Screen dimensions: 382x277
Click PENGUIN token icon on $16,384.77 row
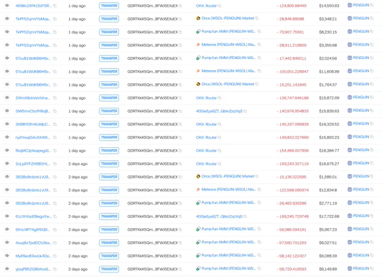[x=349, y=150]
